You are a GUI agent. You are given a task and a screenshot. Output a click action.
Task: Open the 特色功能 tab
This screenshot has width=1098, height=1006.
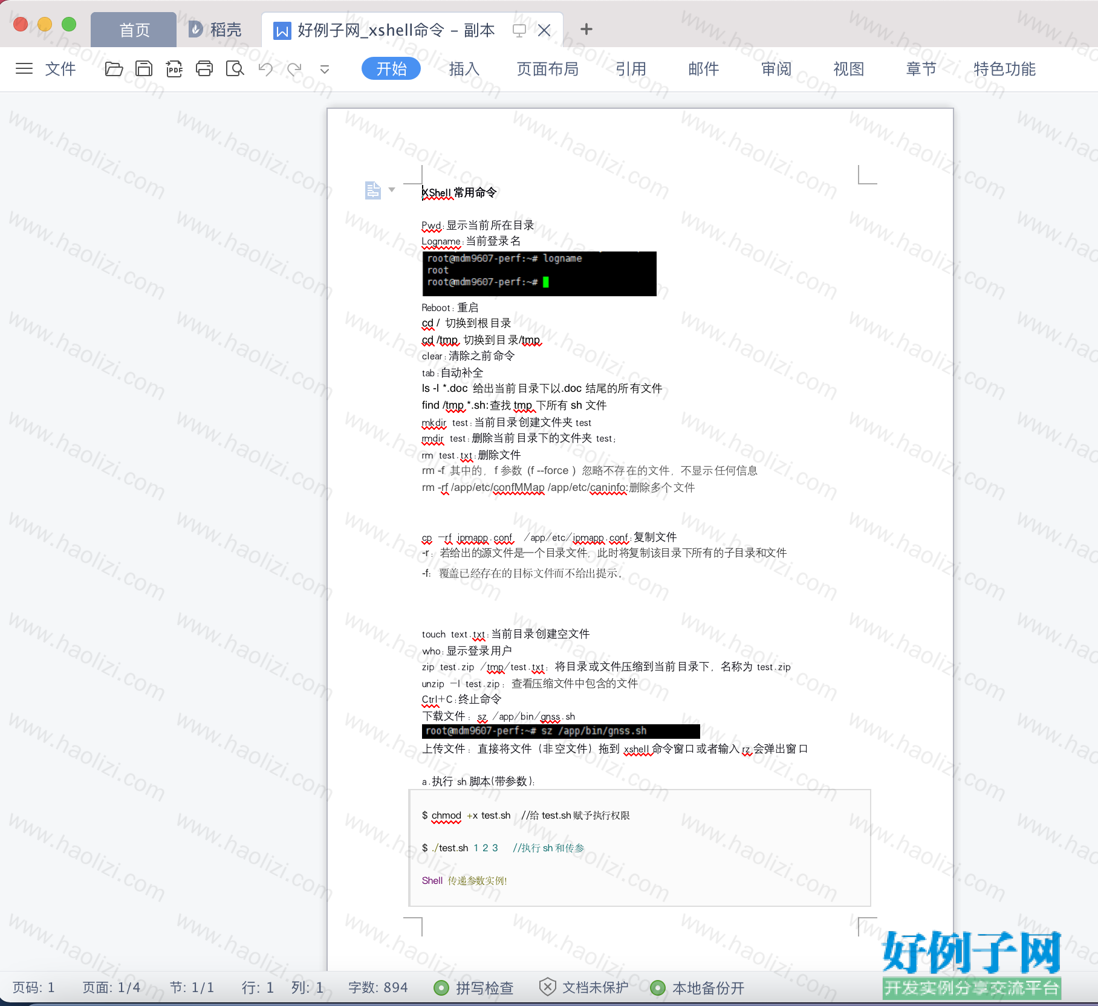click(x=1005, y=69)
